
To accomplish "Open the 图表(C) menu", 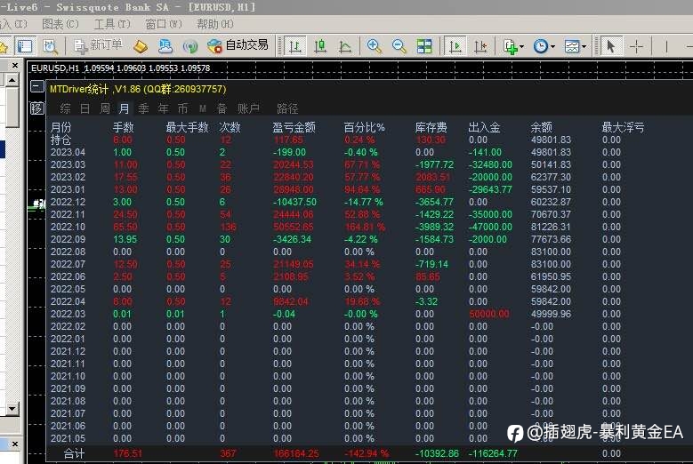I will pyautogui.click(x=60, y=24).
